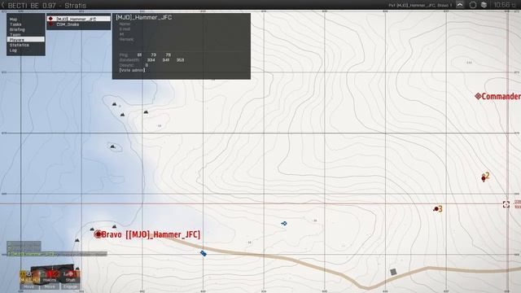Click the [Vote admin] link

click(x=132, y=70)
